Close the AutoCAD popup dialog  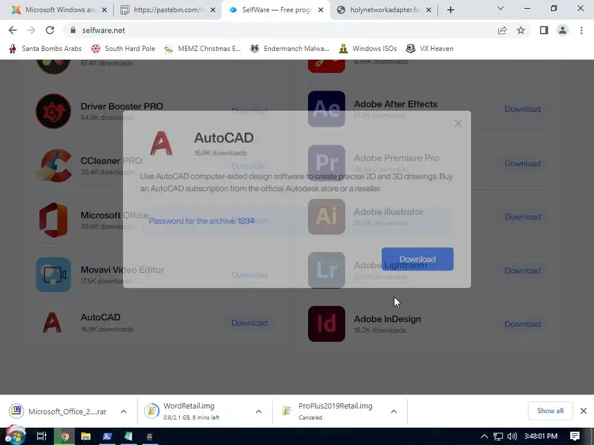pos(458,123)
